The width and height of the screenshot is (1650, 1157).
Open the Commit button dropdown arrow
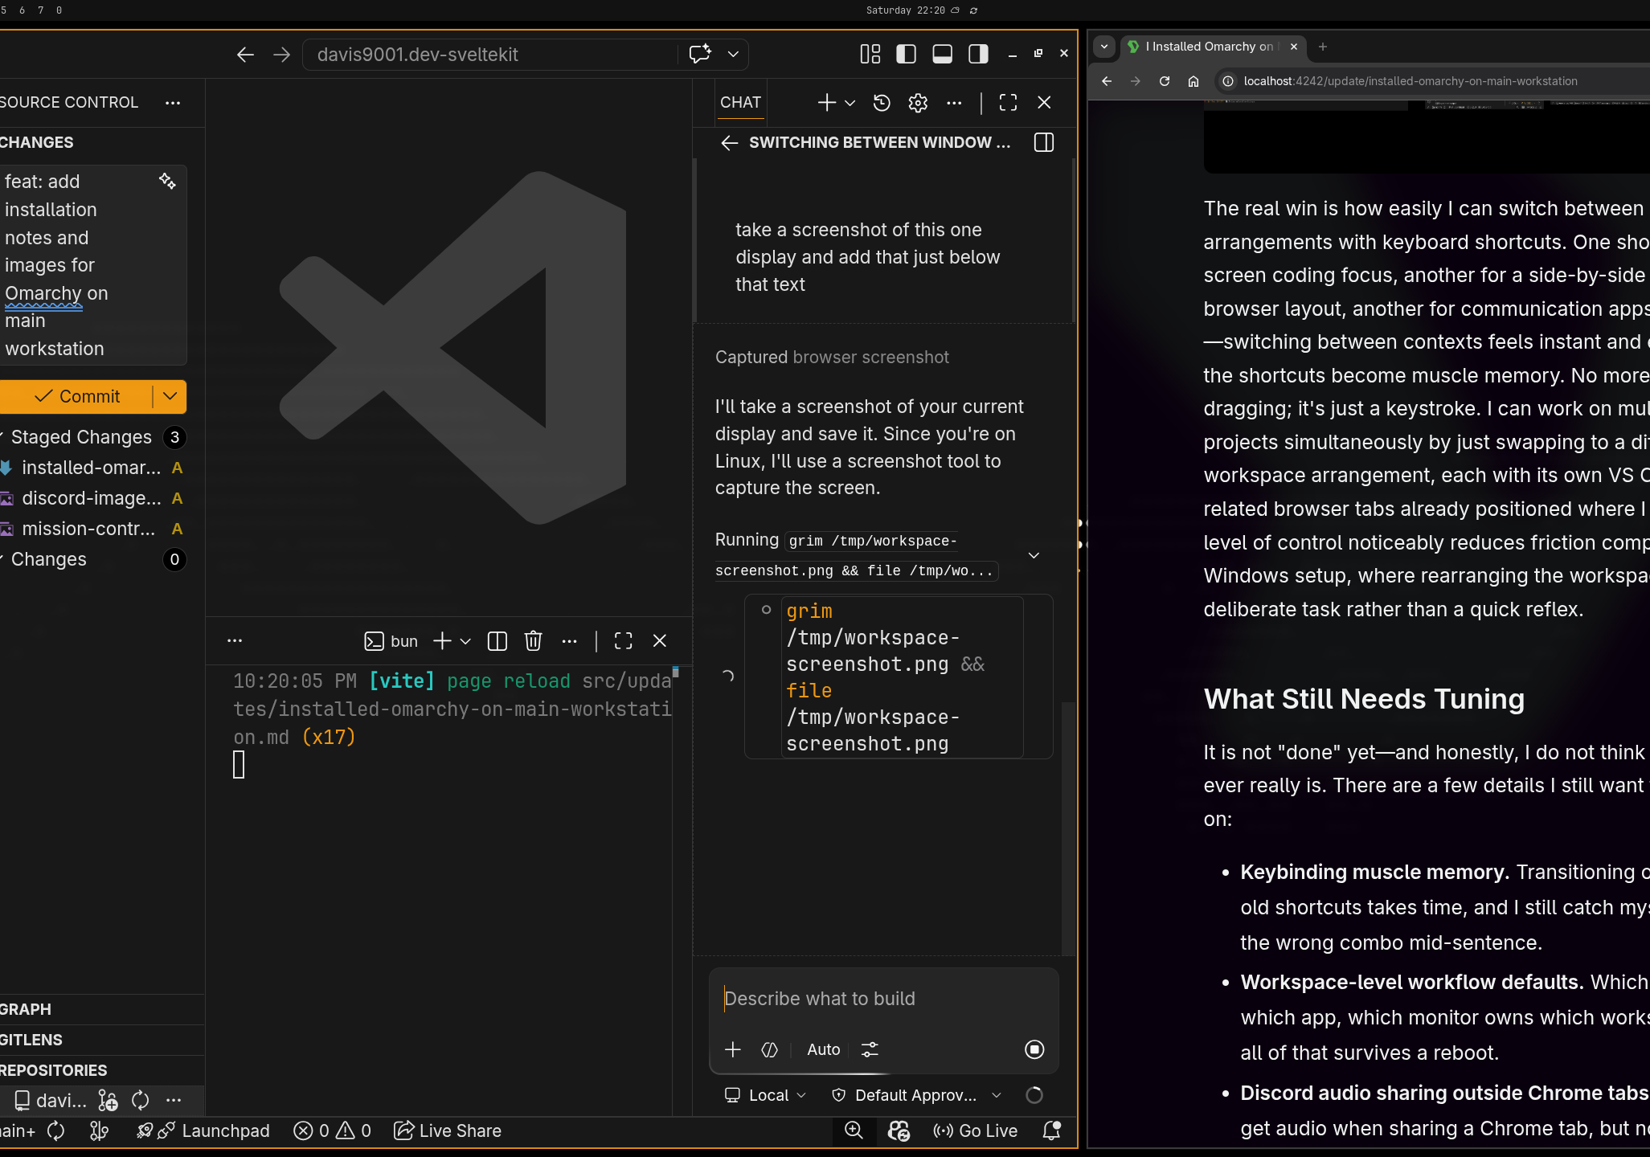170,396
